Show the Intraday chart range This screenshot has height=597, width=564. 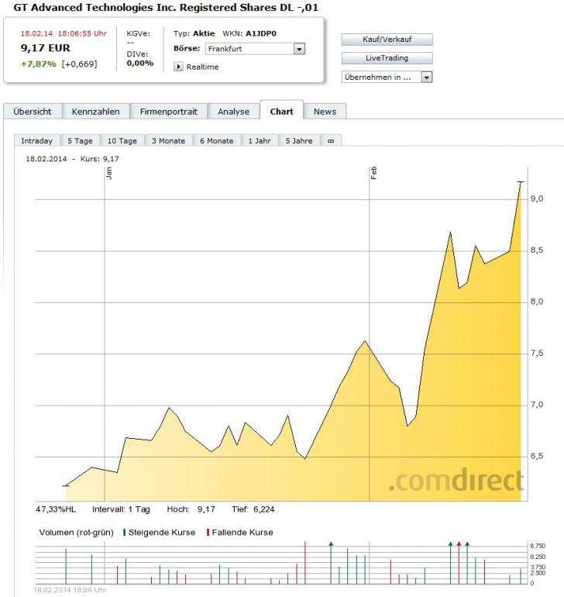pyautogui.click(x=37, y=141)
